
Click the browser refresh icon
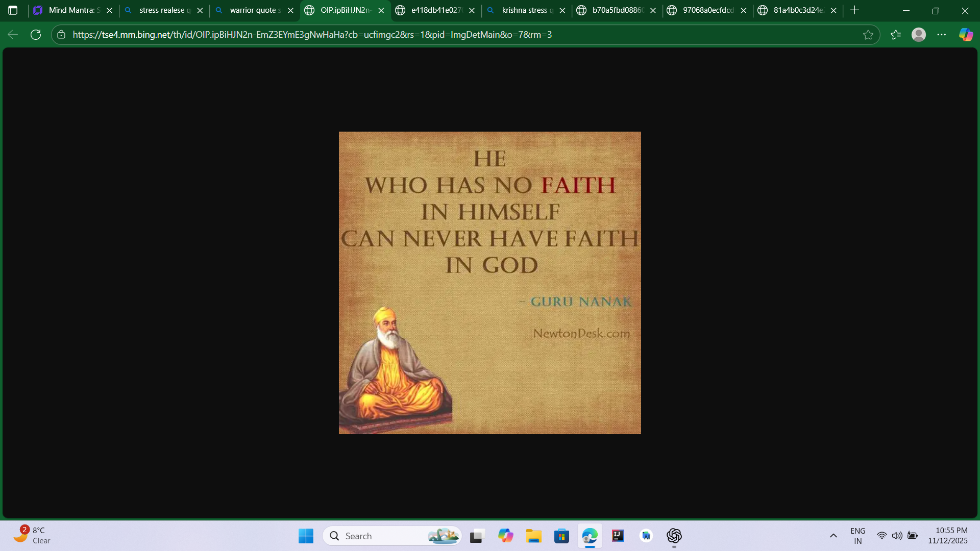(36, 35)
